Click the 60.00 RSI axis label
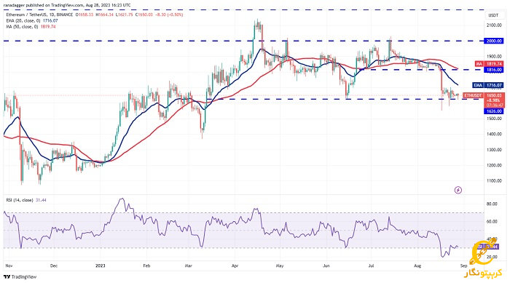The image size is (510, 283). click(x=493, y=222)
